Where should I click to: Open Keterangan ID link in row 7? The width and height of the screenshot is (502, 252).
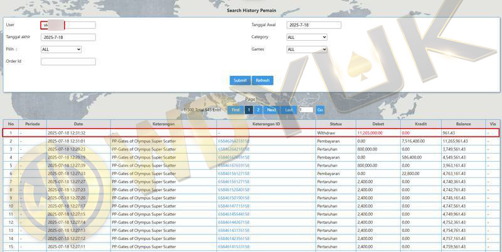[x=233, y=182]
